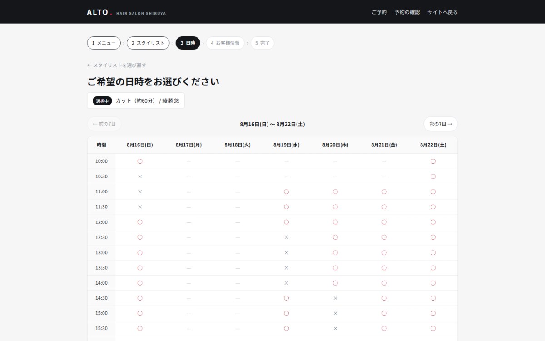The width and height of the screenshot is (545, 341).
Task: Go back to step 1 メニュー
Action: point(104,43)
